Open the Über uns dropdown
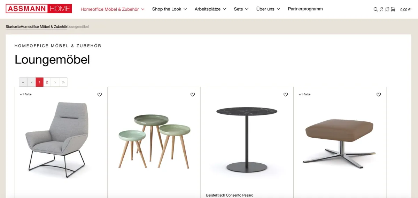Screen dimensions: 418x198 (x=268, y=9)
